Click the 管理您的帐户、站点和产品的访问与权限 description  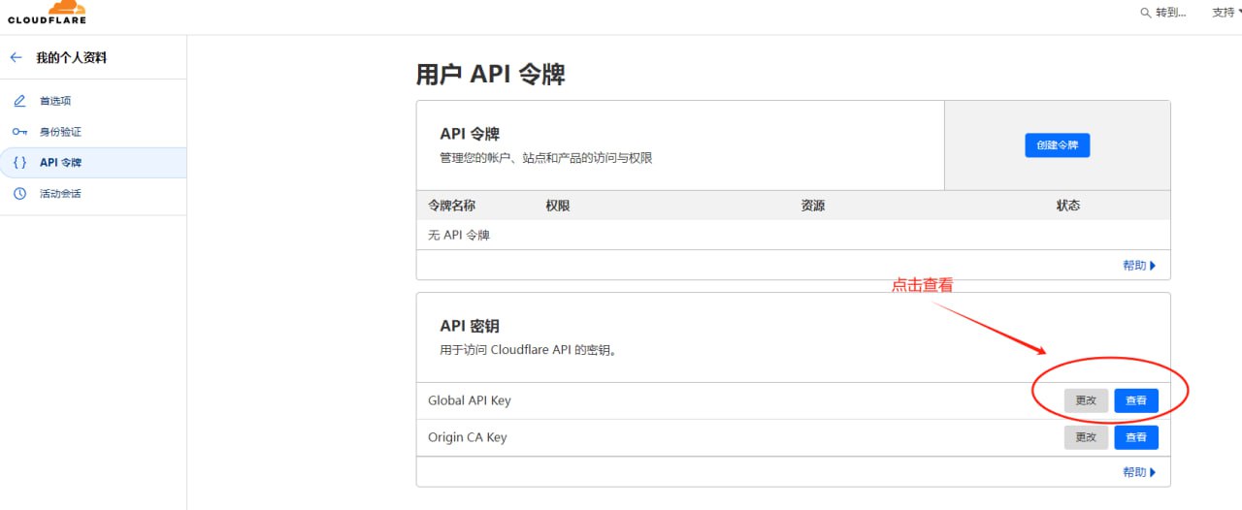[546, 157]
